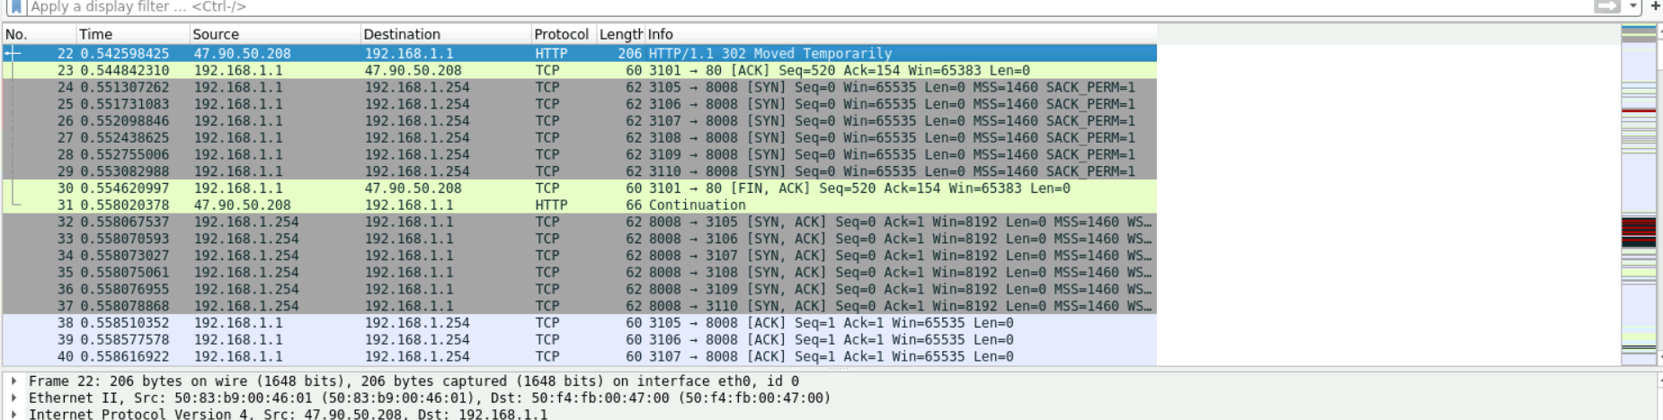The image size is (1663, 420).
Task: Click the 'Frame 22: 206 bytes on wire' line
Action: [414, 381]
